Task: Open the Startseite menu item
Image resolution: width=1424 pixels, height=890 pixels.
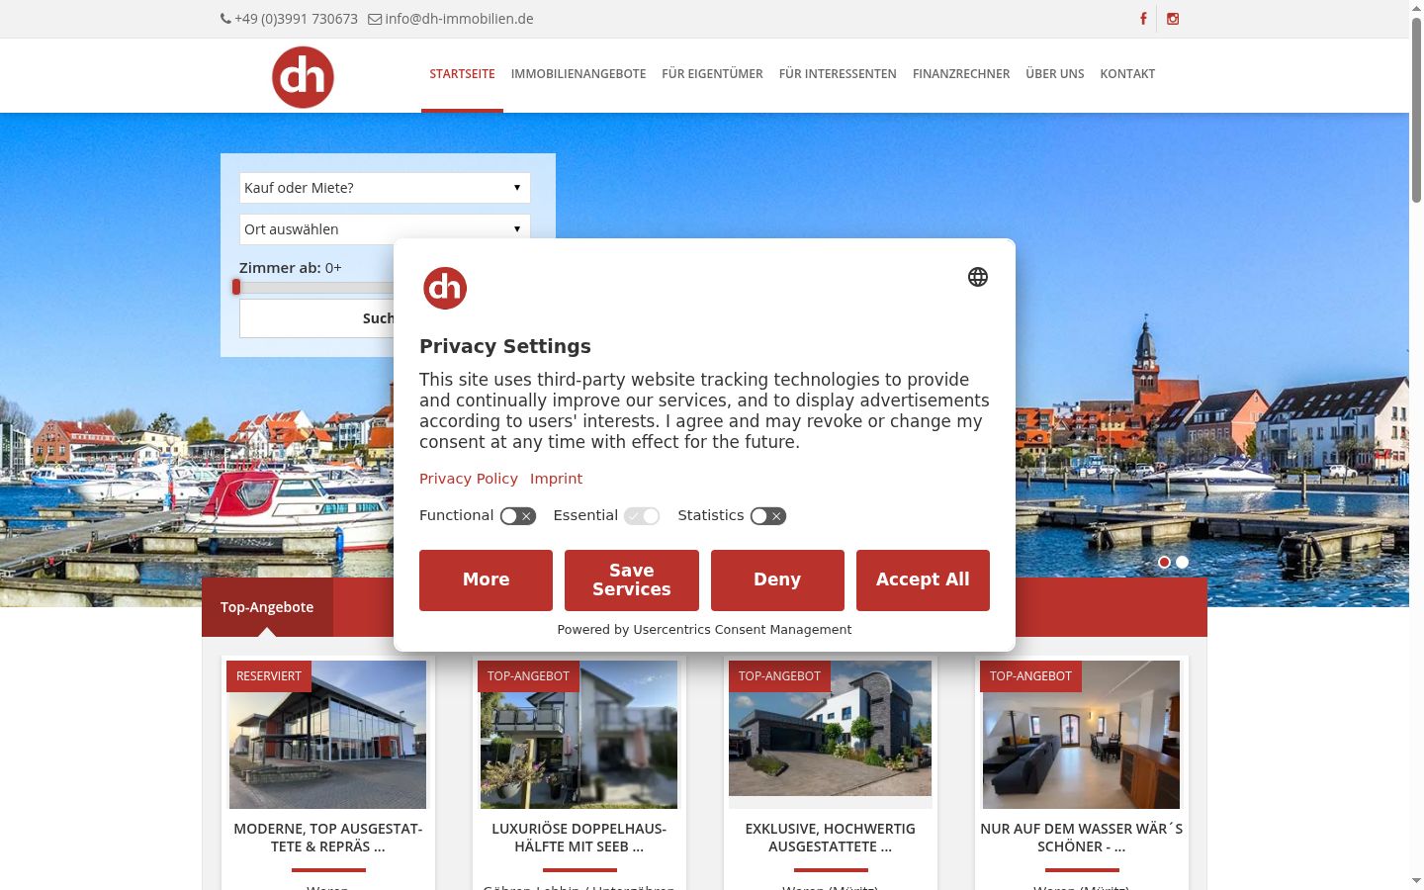Action: pos(462,74)
